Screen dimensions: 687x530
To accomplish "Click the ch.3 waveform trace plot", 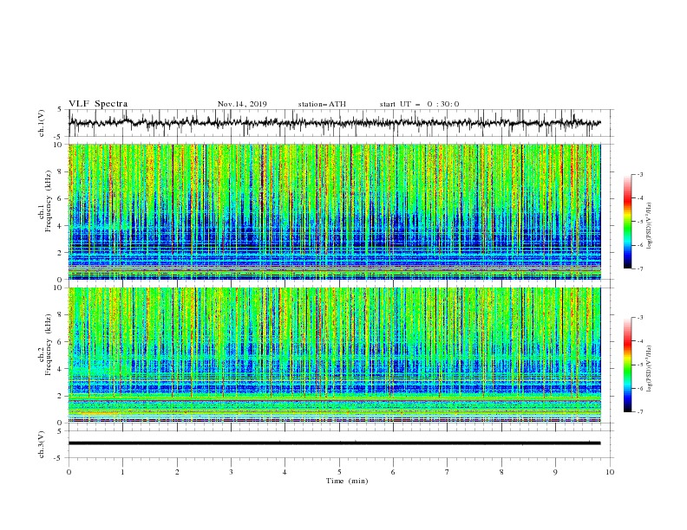I will (341, 444).
